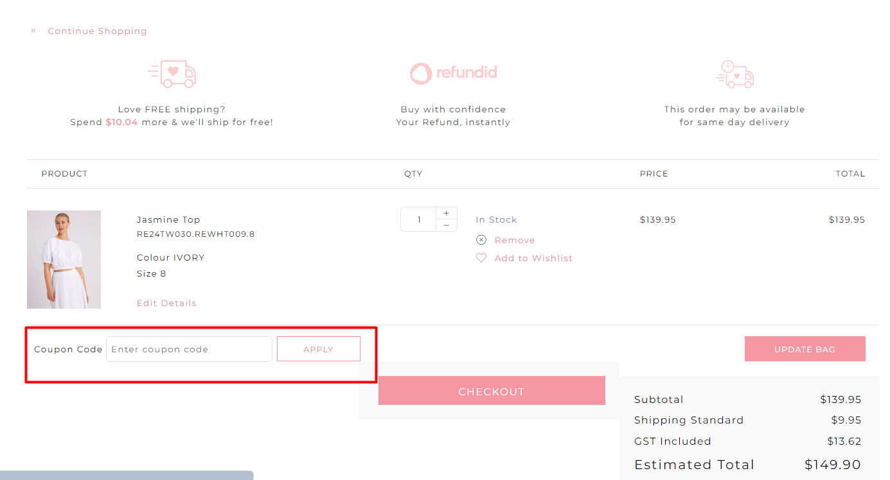Open the Jasmine Top product name

tap(168, 219)
